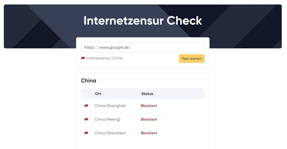The width and height of the screenshot is (287, 149).
Task: Click the flag icon in Shanghai row
Action: pos(86,106)
